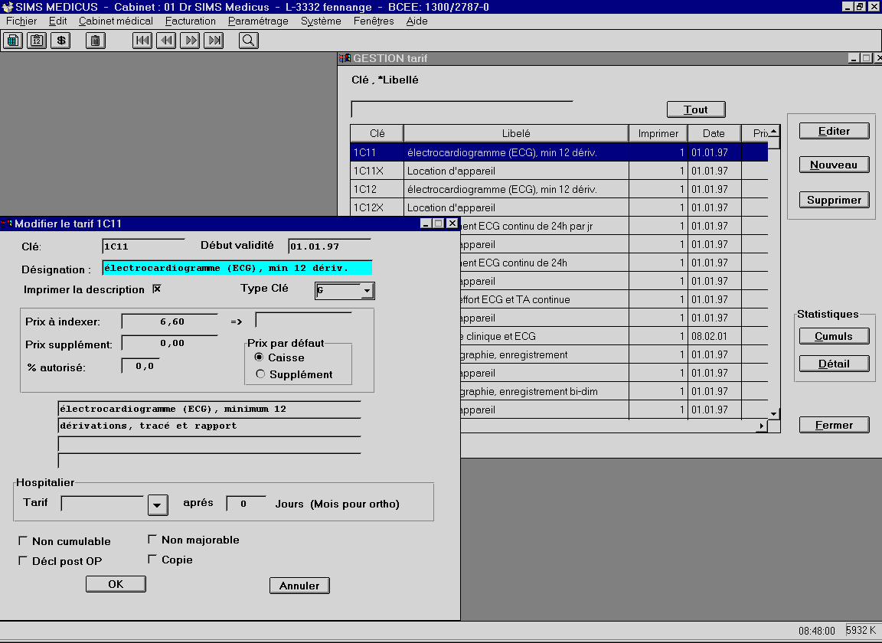882x643 pixels.
Task: Focus the Jours number field after après
Action: click(246, 504)
